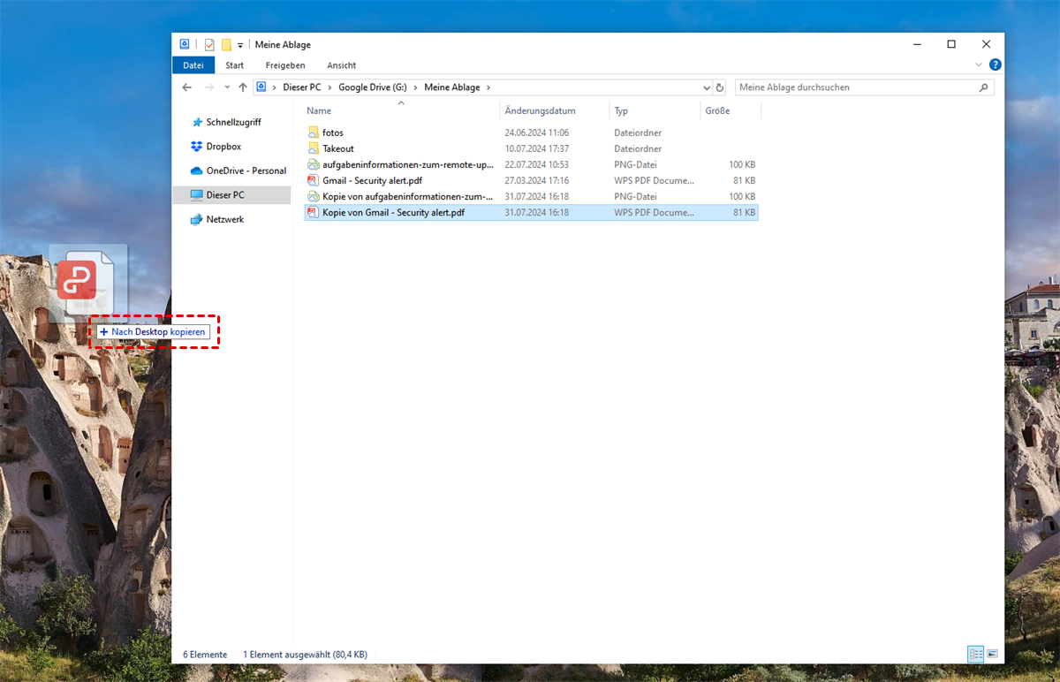Select the Netzwerk icon in sidebar
The height and width of the screenshot is (682, 1060).
196,219
